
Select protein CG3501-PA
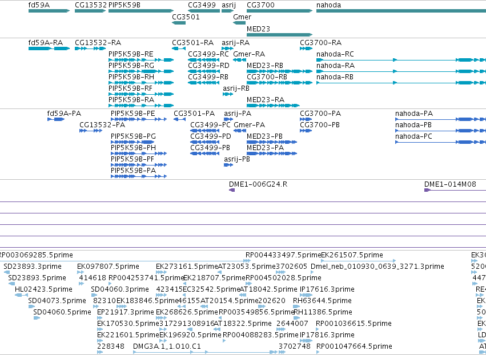click(180, 119)
